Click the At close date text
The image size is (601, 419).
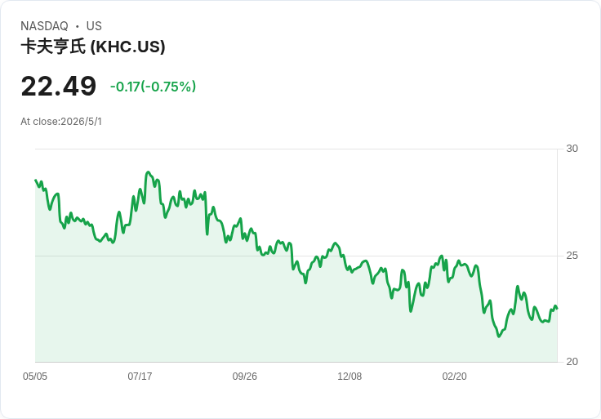(61, 122)
